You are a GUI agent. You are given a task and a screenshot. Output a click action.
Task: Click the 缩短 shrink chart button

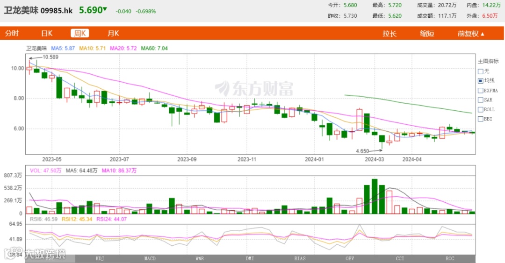(x=427, y=34)
